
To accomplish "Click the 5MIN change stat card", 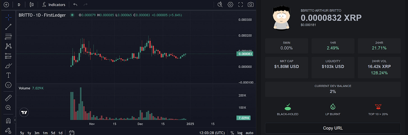I will click(x=286, y=46).
